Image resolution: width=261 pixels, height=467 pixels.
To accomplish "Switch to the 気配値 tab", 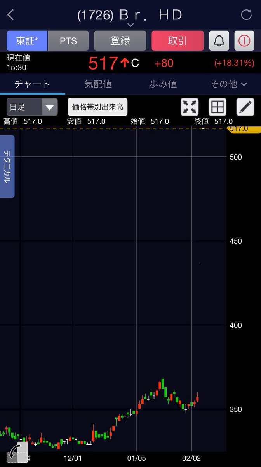I will (x=98, y=84).
